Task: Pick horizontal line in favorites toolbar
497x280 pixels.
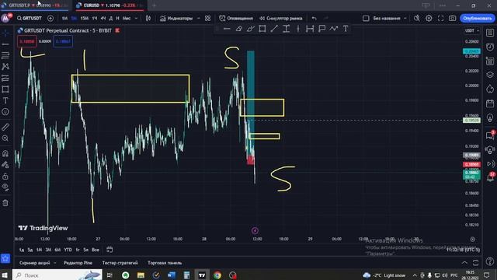Action: click(227, 29)
